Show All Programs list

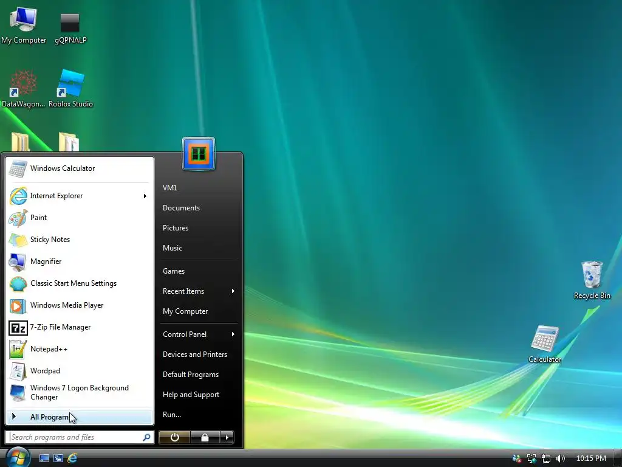(80, 417)
